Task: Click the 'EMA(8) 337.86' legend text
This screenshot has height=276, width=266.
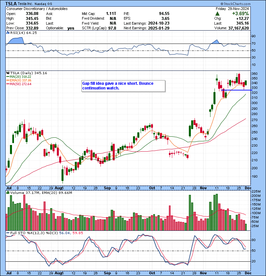Action: click(20, 80)
